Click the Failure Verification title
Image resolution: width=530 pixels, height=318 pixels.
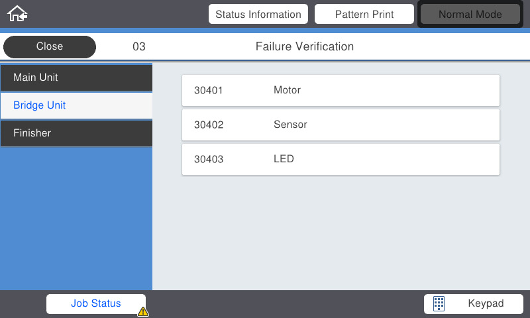pos(305,46)
